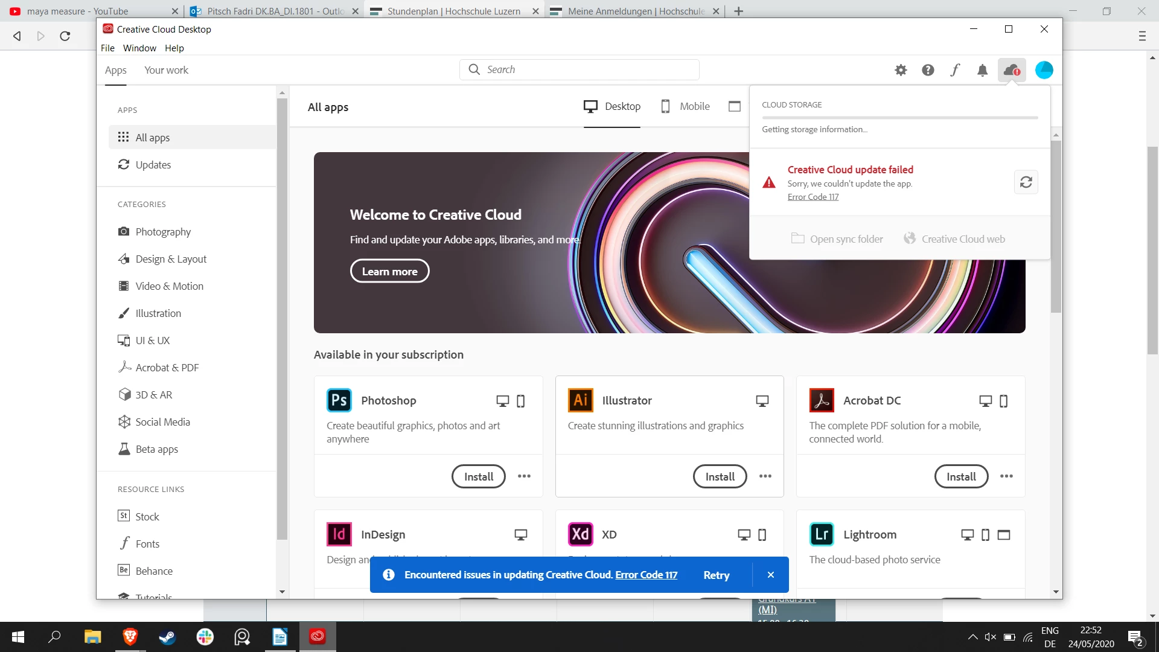
Task: Open more options for Photoshop
Action: [524, 476]
